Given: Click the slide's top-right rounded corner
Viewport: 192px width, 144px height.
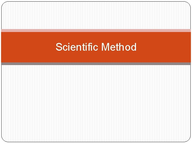Looking at the screenshot, I should [x=189, y=4].
